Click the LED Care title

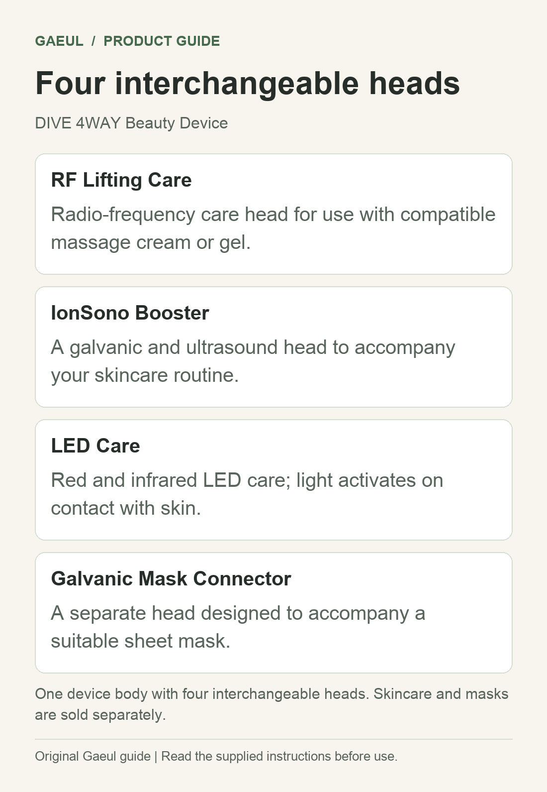[95, 446]
